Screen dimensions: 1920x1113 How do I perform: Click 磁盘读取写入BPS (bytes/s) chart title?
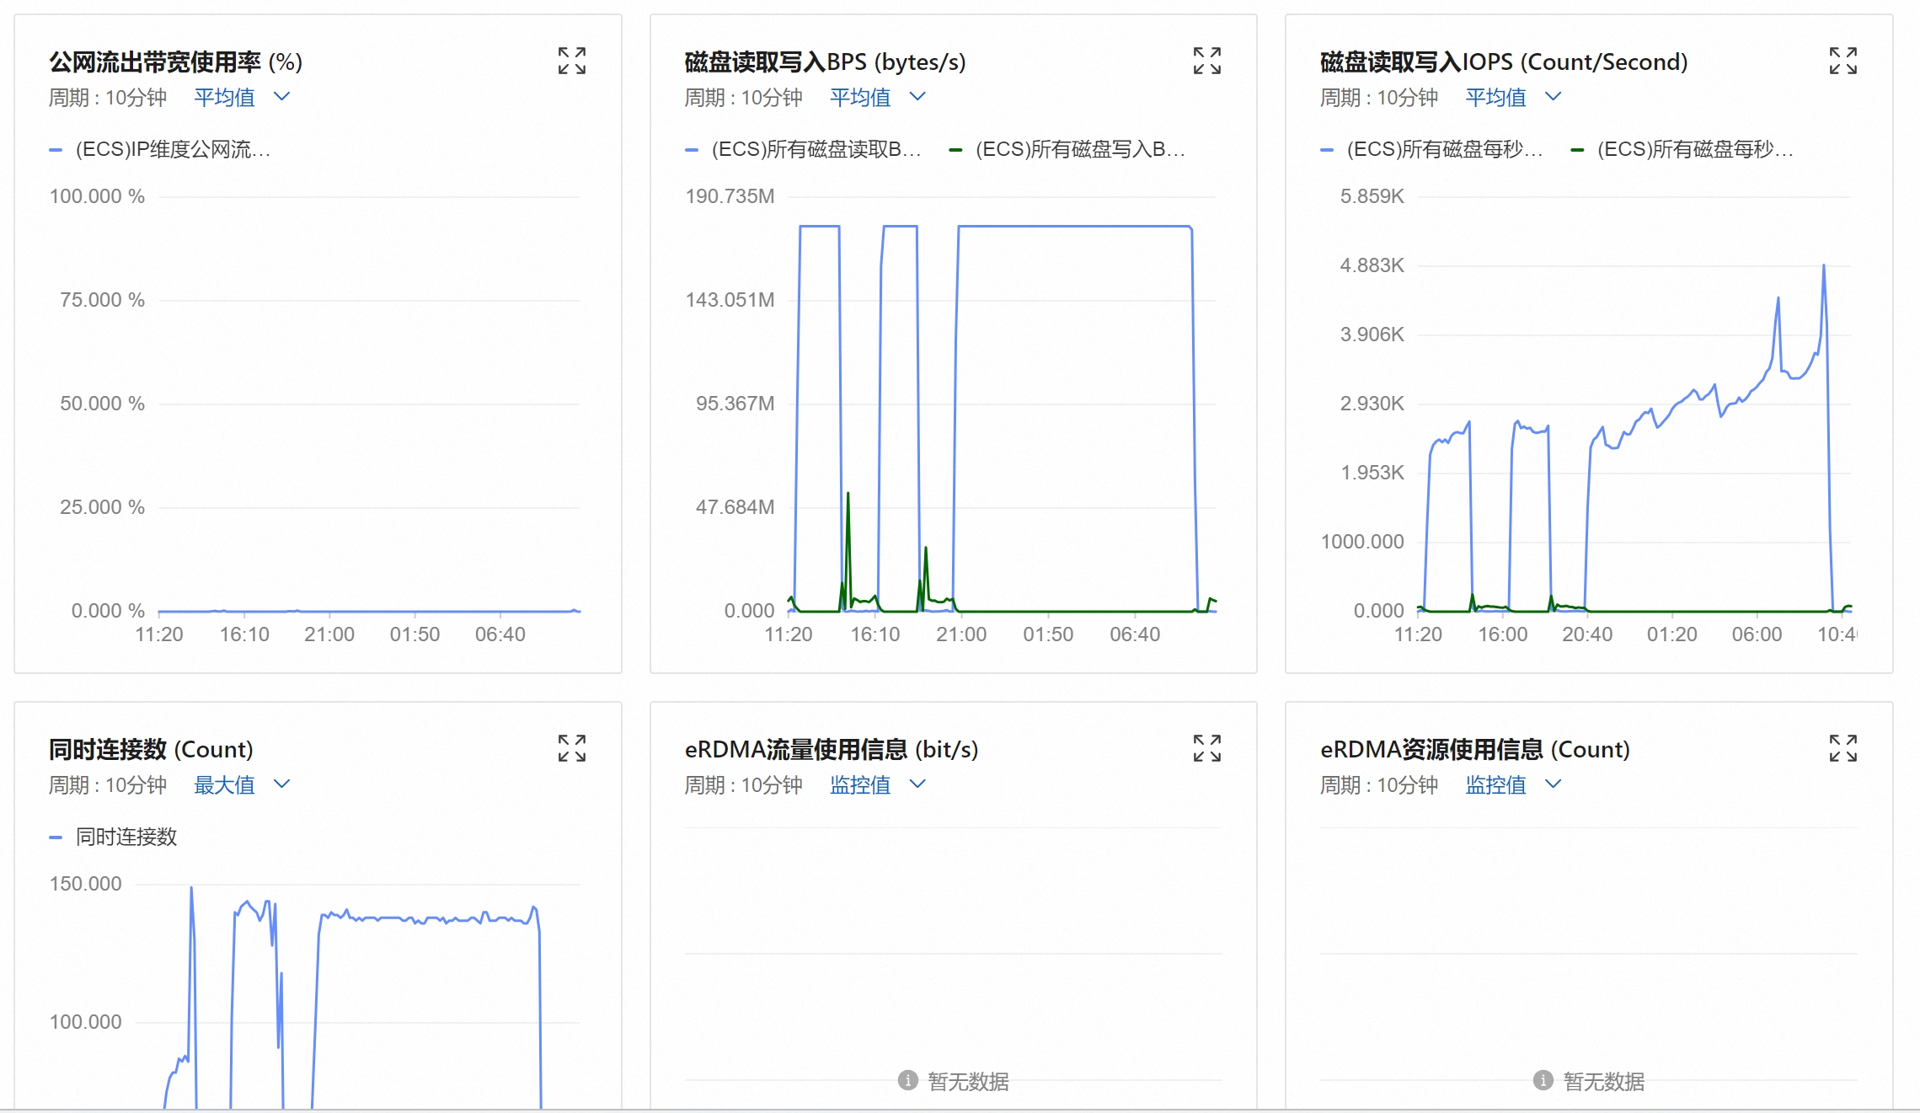(825, 62)
